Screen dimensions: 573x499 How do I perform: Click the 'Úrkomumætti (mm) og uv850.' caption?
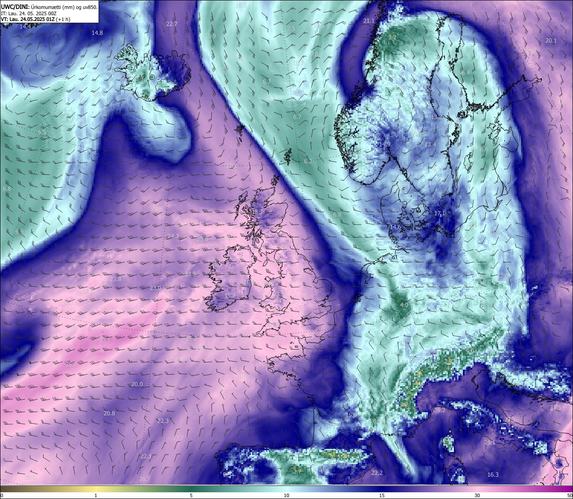pyautogui.click(x=63, y=7)
